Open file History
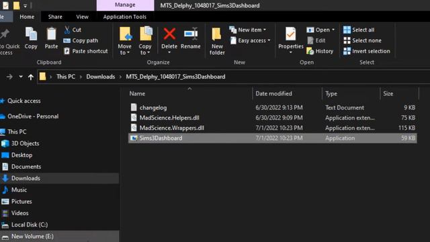Viewport: 430px width, 242px height. coord(320,51)
